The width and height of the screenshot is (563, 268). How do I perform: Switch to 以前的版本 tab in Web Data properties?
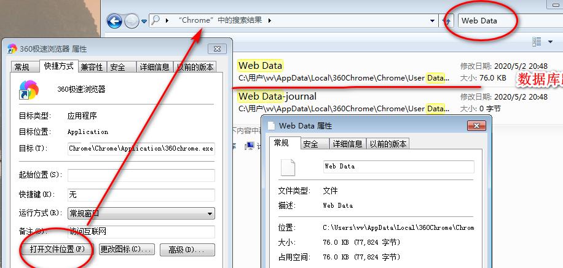click(388, 144)
